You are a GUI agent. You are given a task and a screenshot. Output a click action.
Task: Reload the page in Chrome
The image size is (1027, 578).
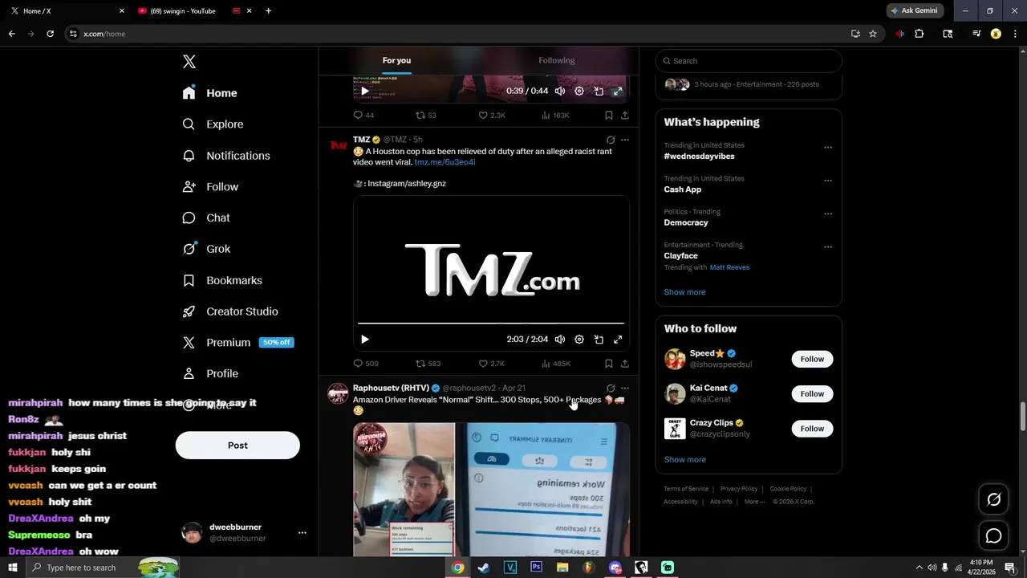click(50, 34)
